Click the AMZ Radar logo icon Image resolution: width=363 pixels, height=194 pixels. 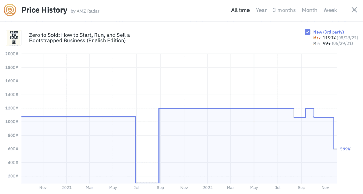pos(10,10)
